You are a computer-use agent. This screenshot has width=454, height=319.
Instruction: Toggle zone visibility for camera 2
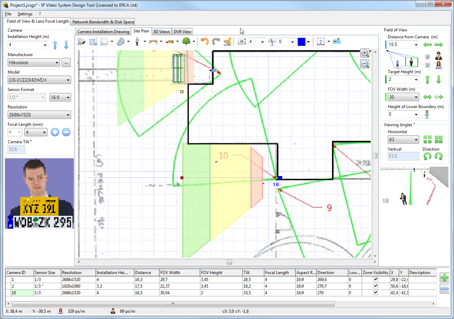(x=375, y=286)
